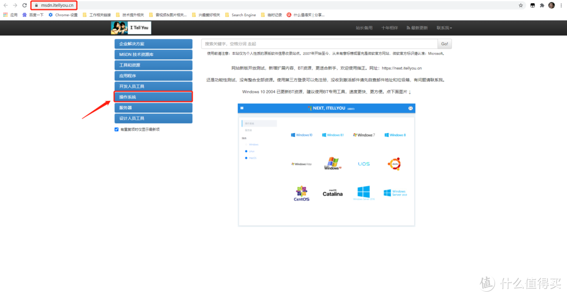Click the Windows Server 2016 logo
The width and height of the screenshot is (567, 297).
(364, 193)
